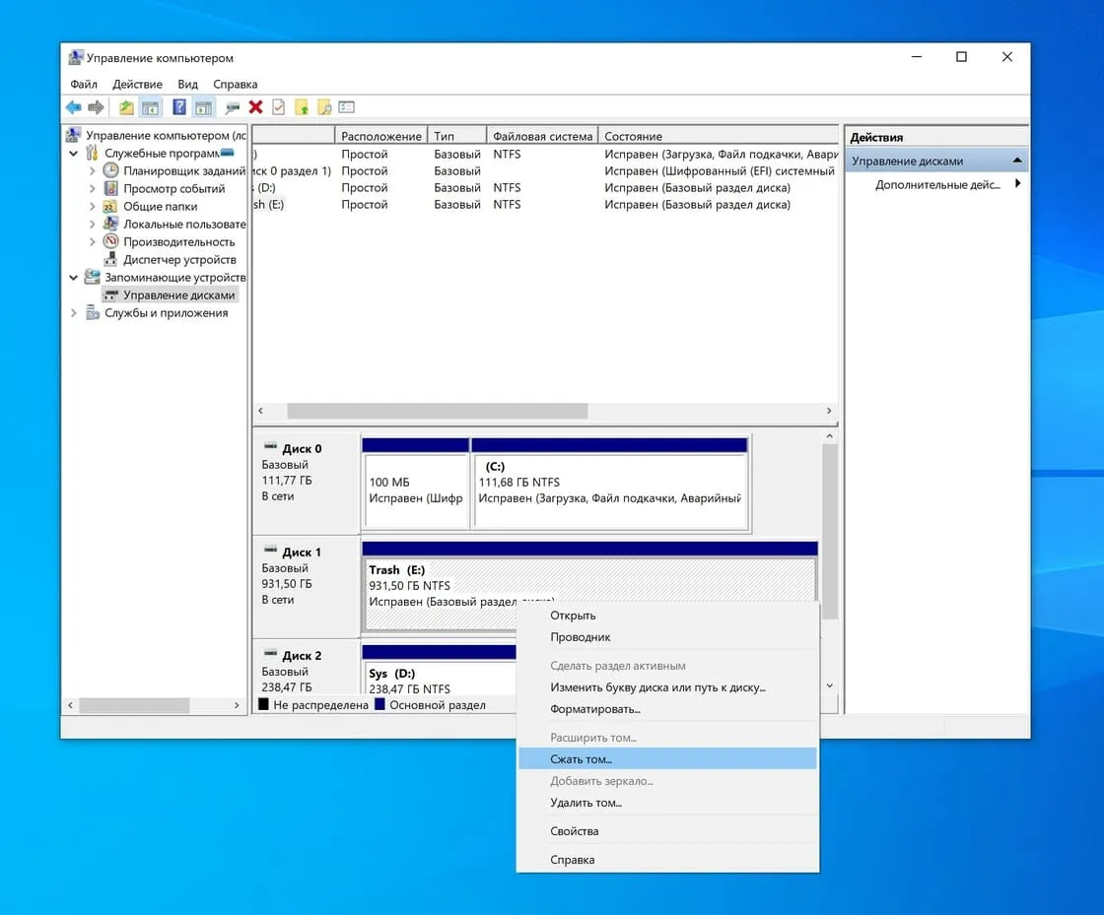Collapse the Запоминающие устройства node
This screenshot has width=1104, height=915.
tap(73, 277)
